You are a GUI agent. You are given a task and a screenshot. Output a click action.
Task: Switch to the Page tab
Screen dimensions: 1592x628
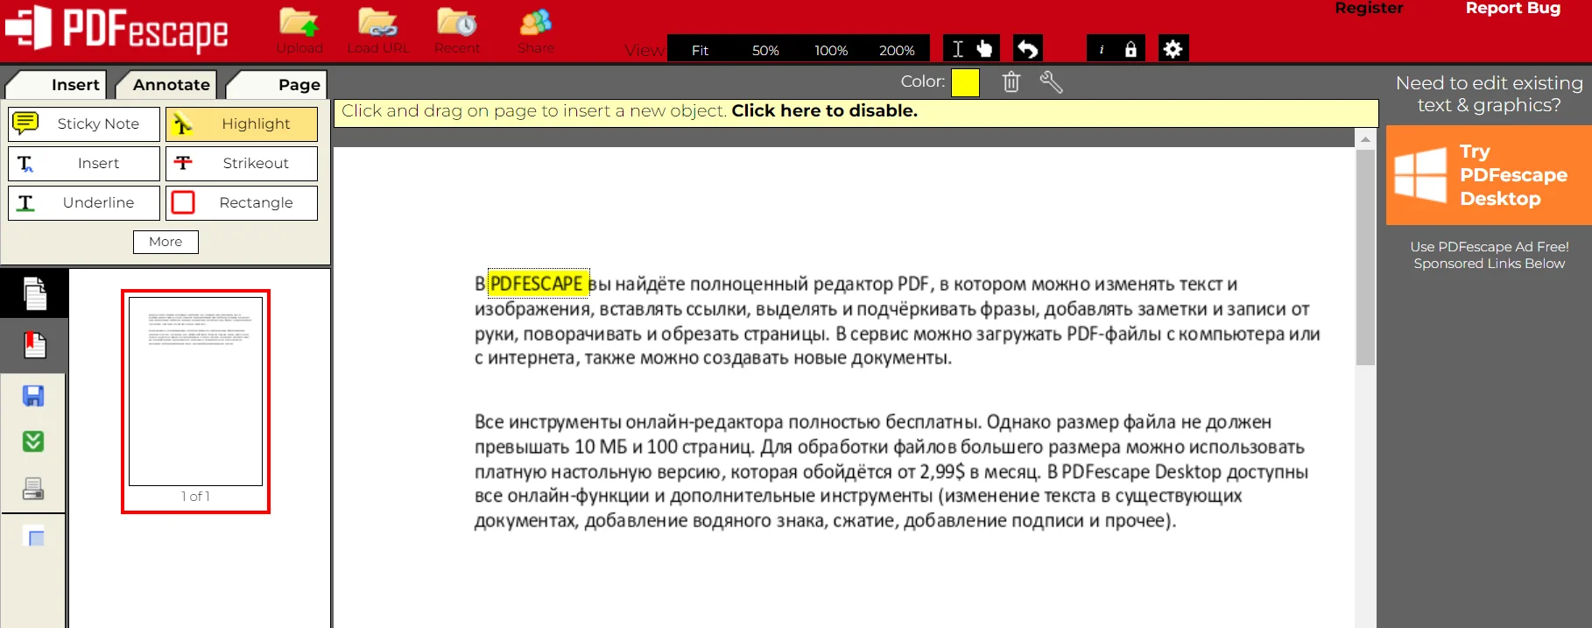[x=278, y=85]
